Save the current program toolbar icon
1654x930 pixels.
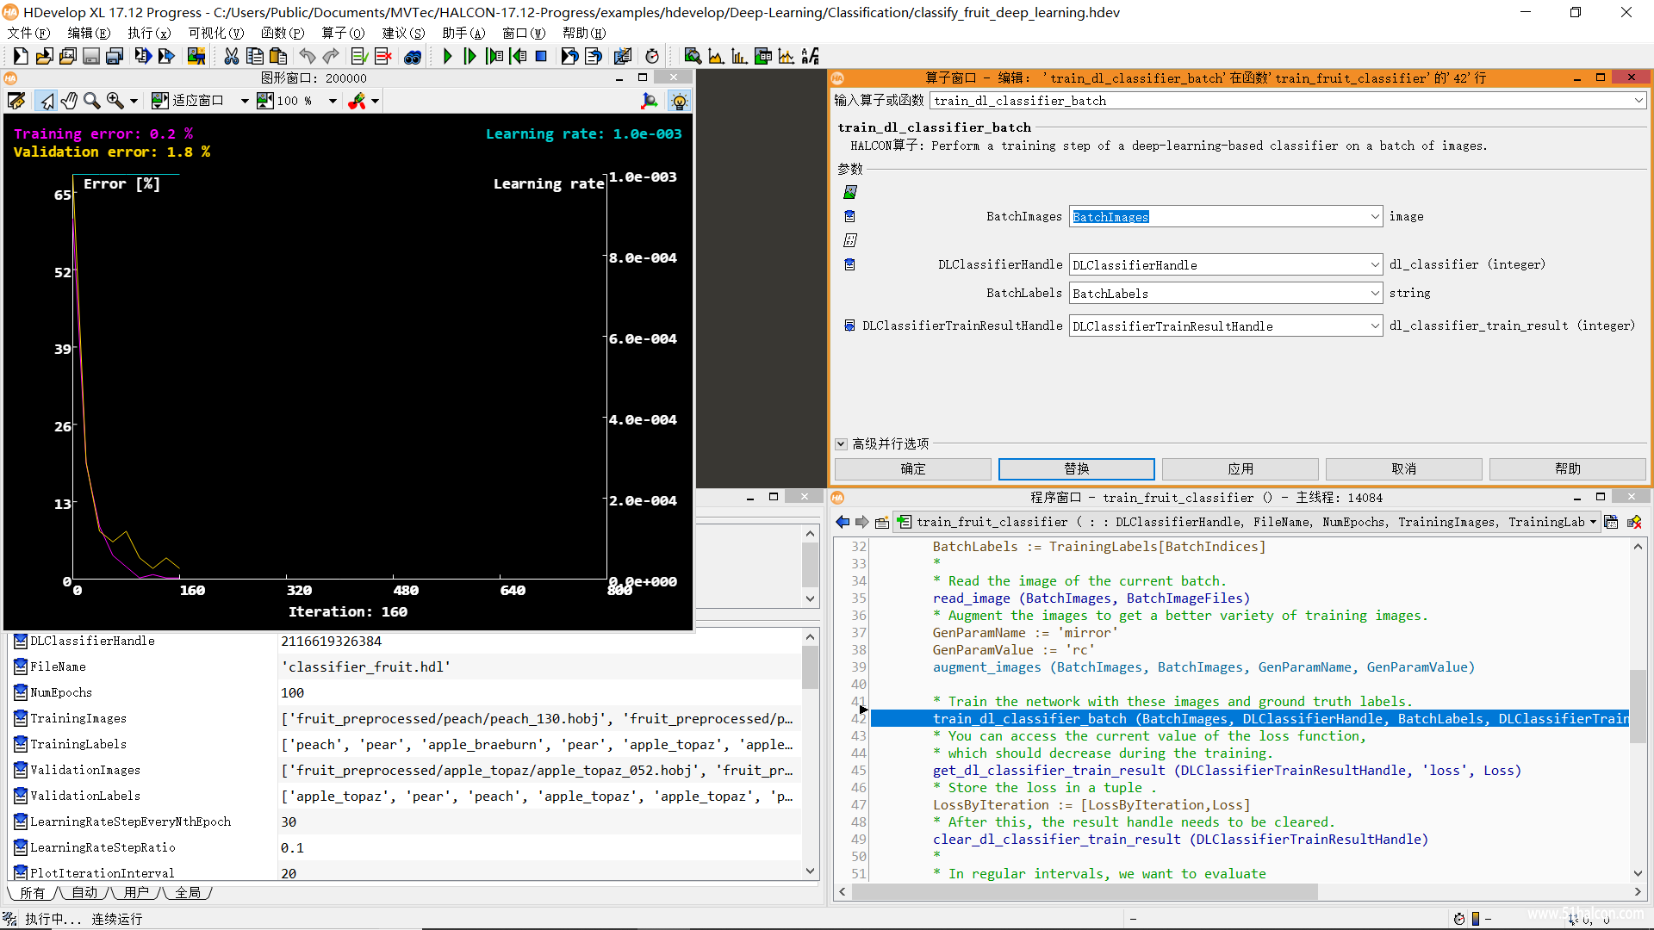pyautogui.click(x=90, y=56)
